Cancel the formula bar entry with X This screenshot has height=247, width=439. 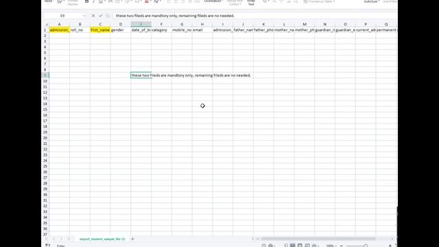point(93,16)
